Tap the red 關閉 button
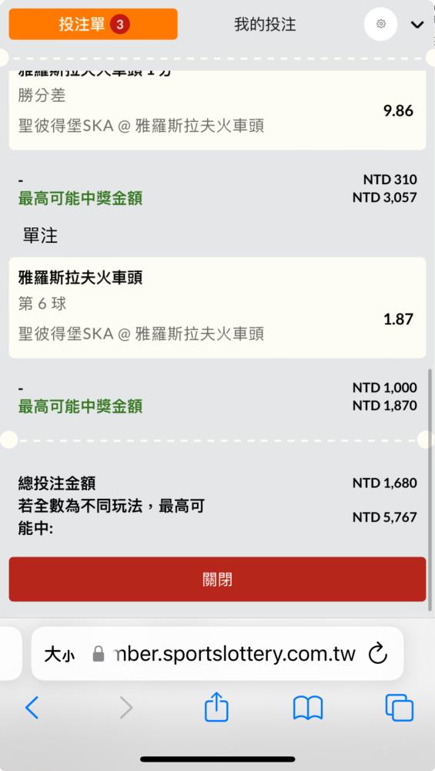This screenshot has height=771, width=435. (x=217, y=579)
